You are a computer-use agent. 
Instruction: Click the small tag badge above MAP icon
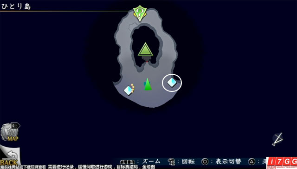[x=15, y=126]
